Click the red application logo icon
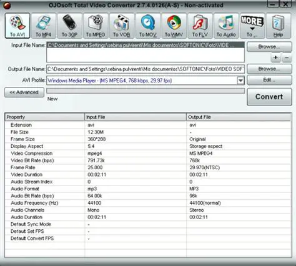The width and height of the screenshot is (296, 266). (7, 6)
